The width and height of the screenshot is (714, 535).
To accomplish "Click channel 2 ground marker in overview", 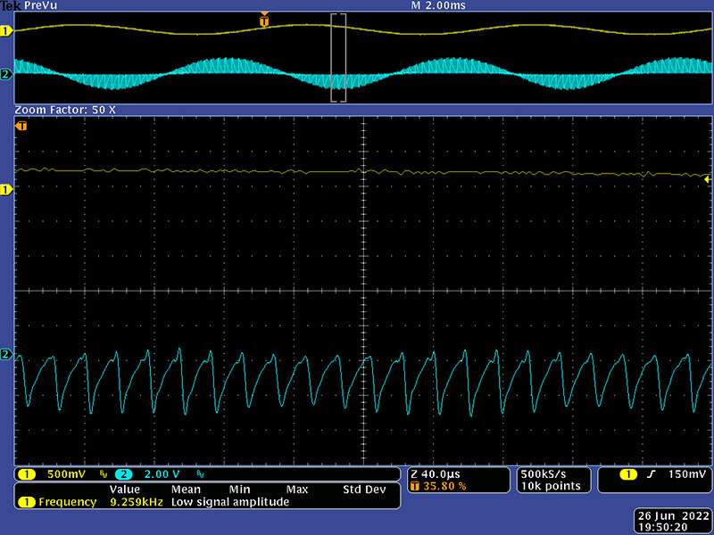I will pos(6,74).
